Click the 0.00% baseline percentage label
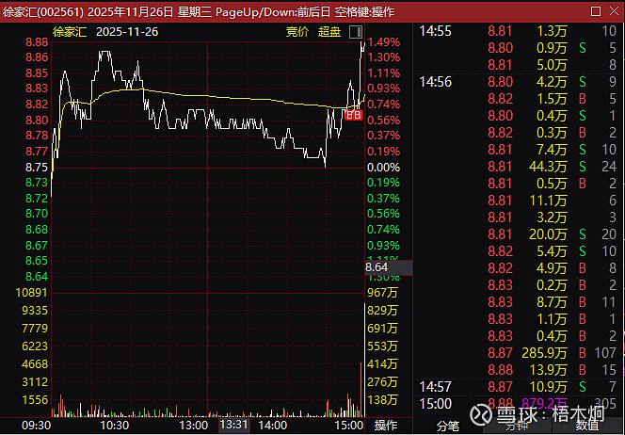This screenshot has width=625, height=435. (383, 168)
